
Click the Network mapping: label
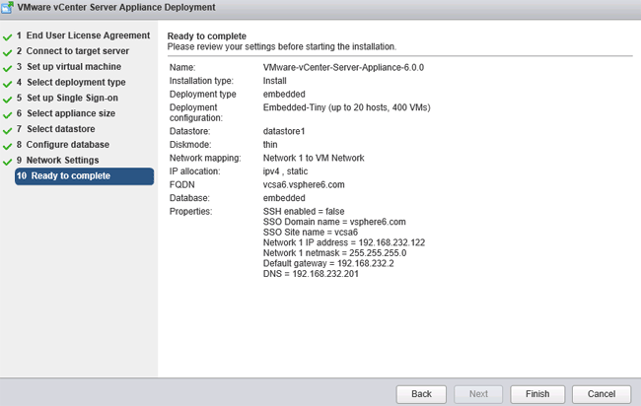(205, 158)
